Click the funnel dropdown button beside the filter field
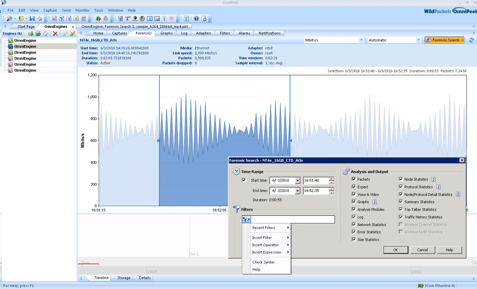The height and width of the screenshot is (289, 477). pos(246,219)
